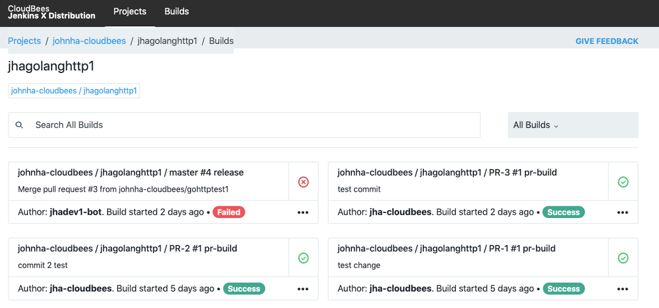Open the PR-3 #1 pr-build title
This screenshot has width=659, height=308.
(447, 172)
